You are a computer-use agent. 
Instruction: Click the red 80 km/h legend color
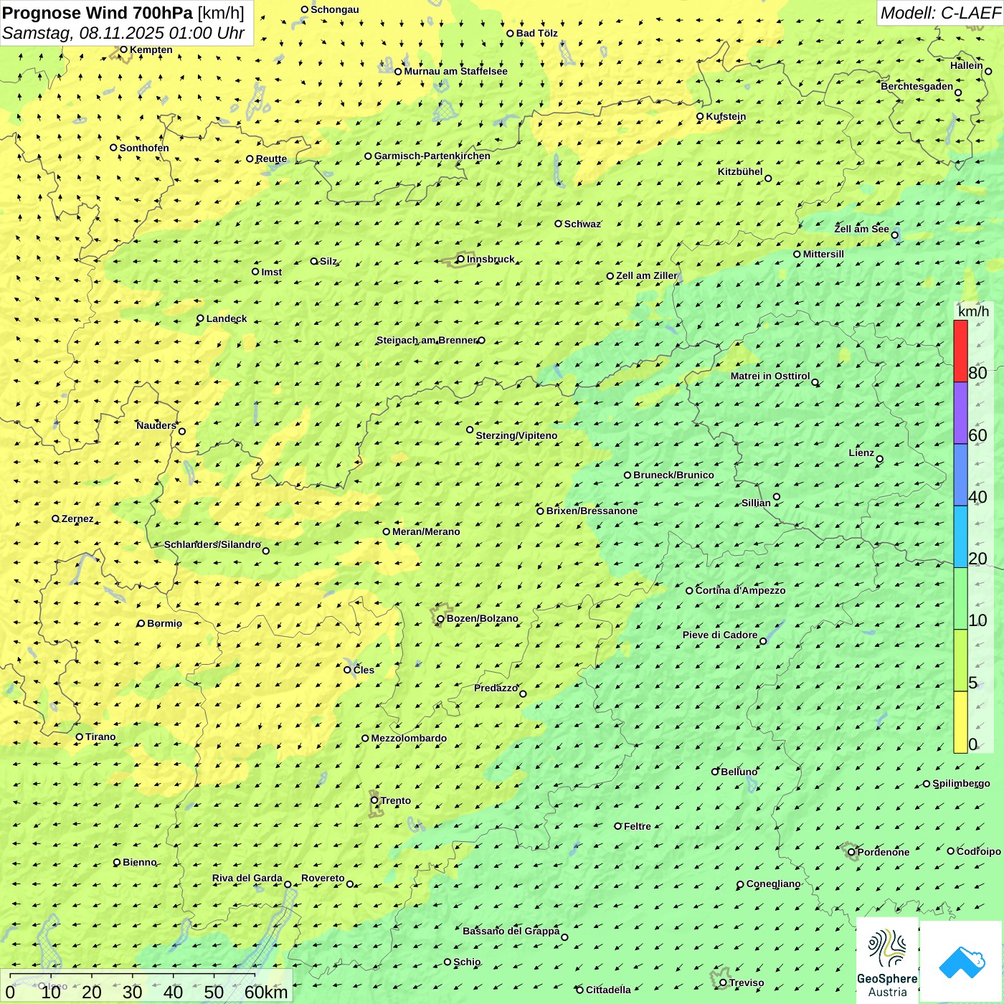coord(960,351)
